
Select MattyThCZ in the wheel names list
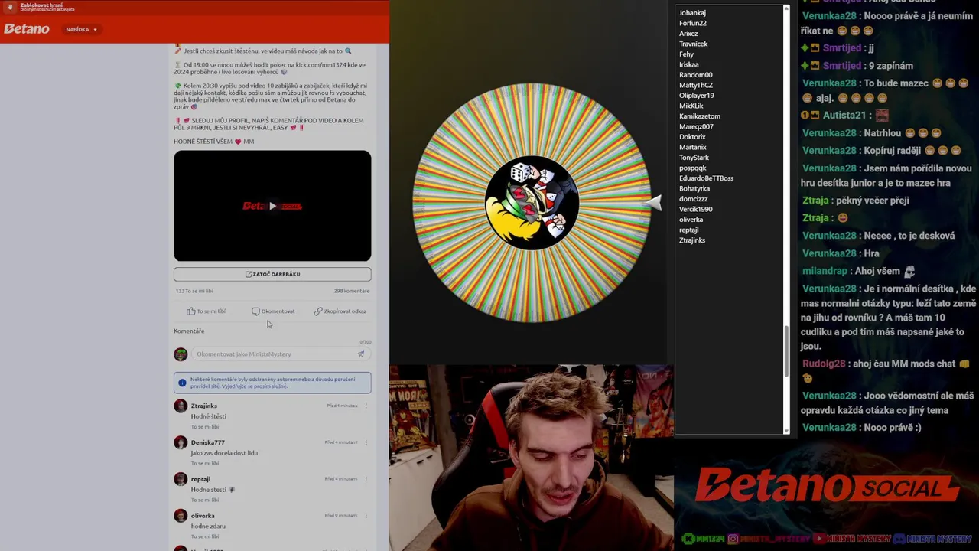click(x=696, y=85)
